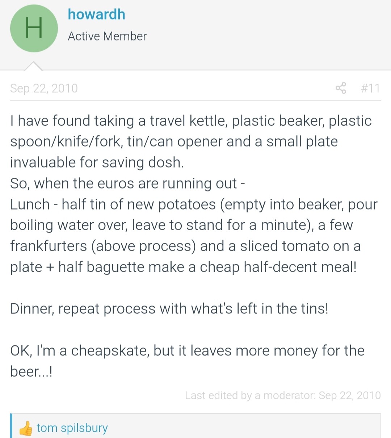Tap the green H avatar circle

34,28
